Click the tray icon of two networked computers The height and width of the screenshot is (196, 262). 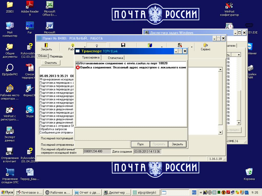232,192
